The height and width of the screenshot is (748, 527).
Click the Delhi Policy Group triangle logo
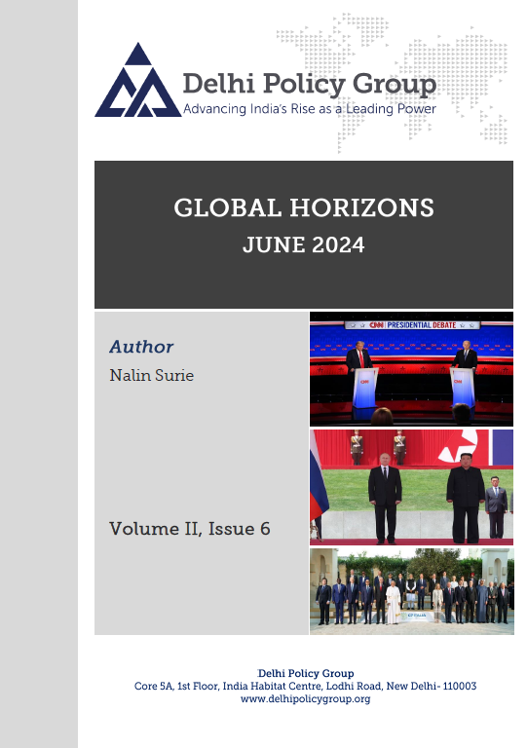(137, 80)
